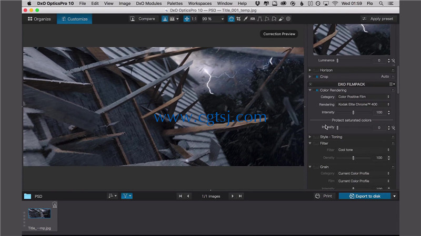The image size is (421, 236).
Task: Select the hand pan tool
Action: [x=231, y=19]
